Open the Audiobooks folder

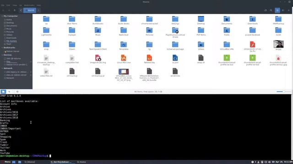coord(98,20)
